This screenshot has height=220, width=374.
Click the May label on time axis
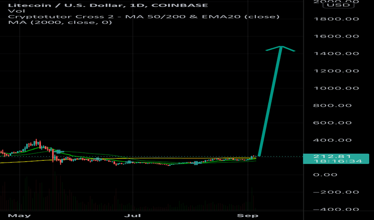coord(19,216)
